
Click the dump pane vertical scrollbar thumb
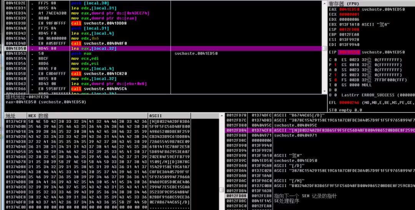tap(221, 190)
